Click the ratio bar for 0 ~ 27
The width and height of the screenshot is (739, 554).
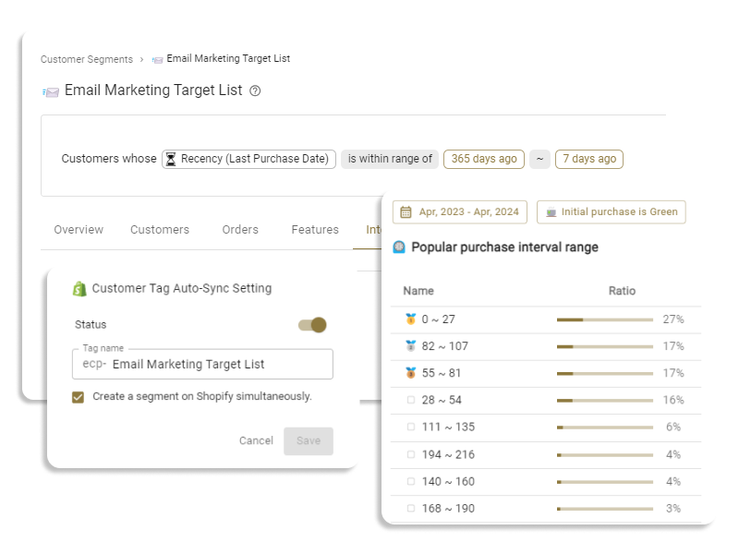point(605,319)
